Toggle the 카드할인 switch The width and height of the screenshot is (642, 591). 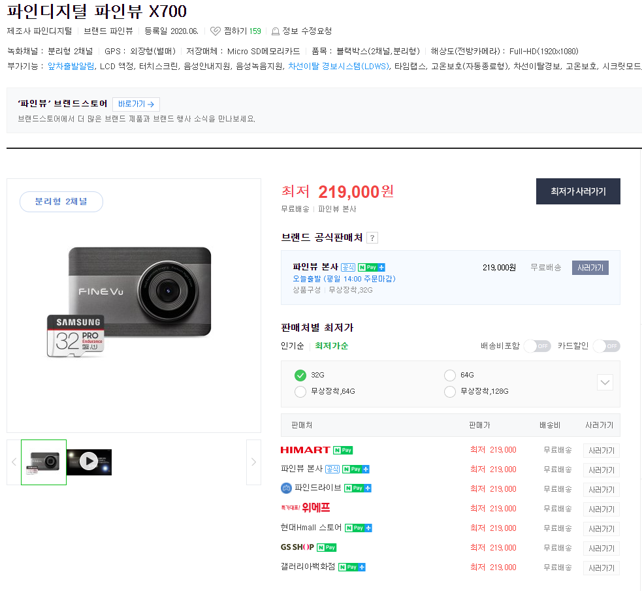coord(606,346)
